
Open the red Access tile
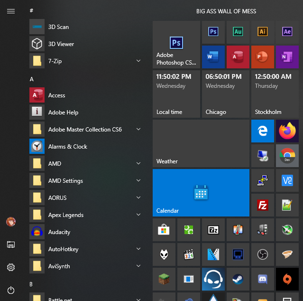click(x=238, y=57)
